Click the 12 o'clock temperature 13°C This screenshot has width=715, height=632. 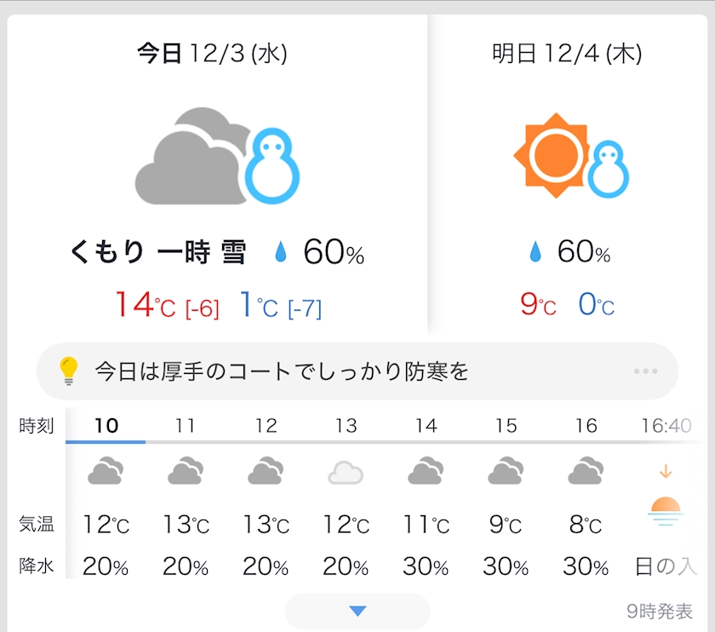[266, 525]
